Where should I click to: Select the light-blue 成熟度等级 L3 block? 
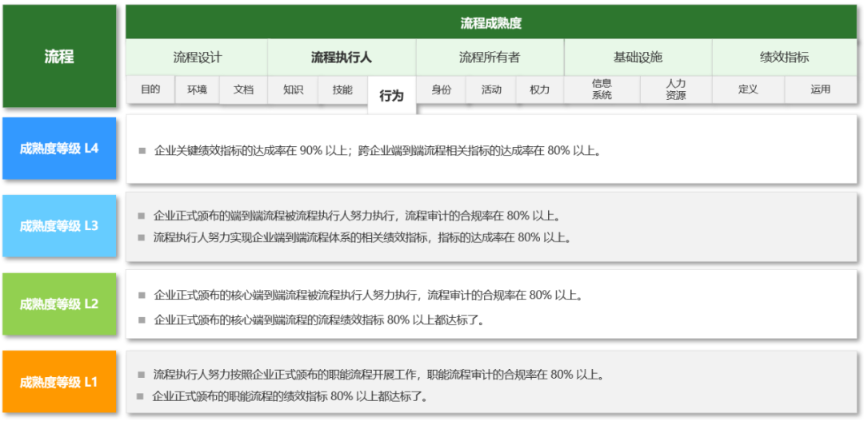59,226
